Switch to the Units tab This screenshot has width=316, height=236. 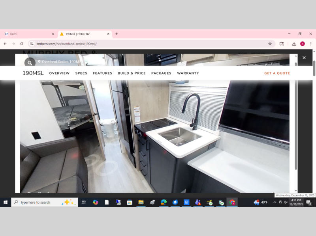(x=28, y=34)
